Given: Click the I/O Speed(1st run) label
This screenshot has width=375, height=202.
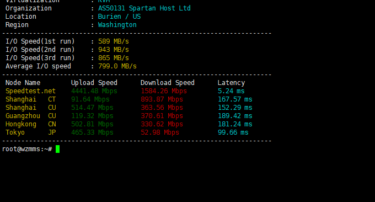Looking at the screenshot, I should [x=40, y=41].
